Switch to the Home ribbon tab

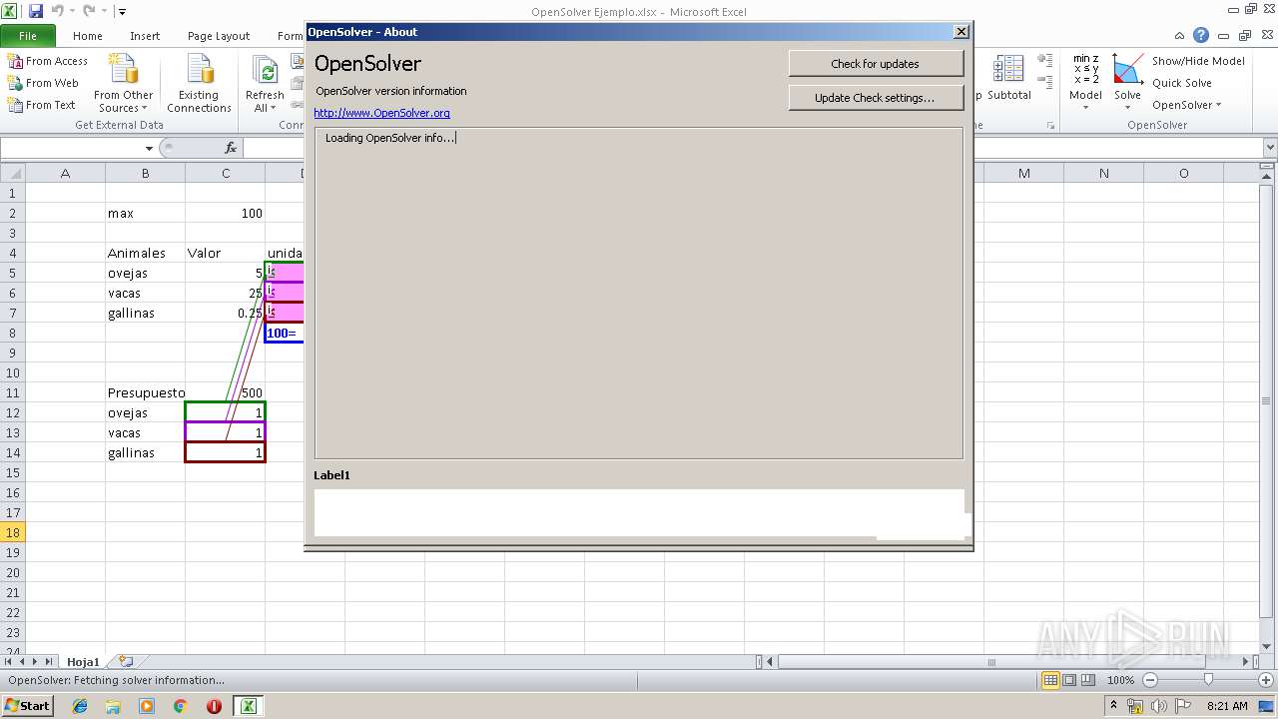88,36
